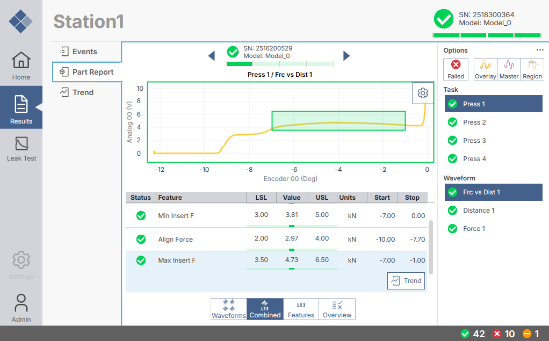Switch to Features view
The image size is (549, 341).
point(301,309)
